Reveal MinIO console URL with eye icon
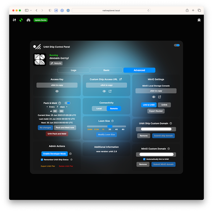 pos(154,97)
